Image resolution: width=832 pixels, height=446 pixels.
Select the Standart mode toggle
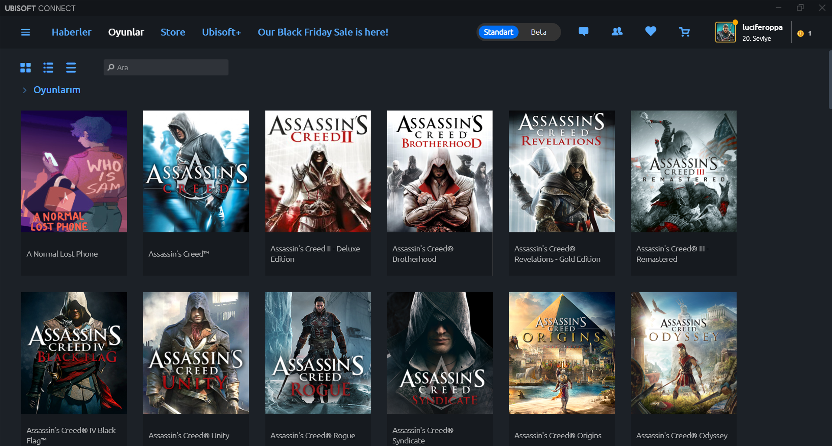[x=498, y=32]
